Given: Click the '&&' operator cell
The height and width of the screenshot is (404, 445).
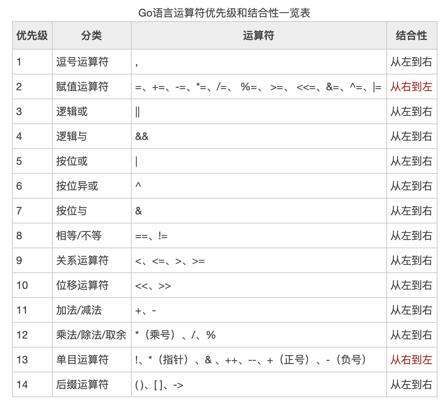Looking at the screenshot, I should coord(259,137).
